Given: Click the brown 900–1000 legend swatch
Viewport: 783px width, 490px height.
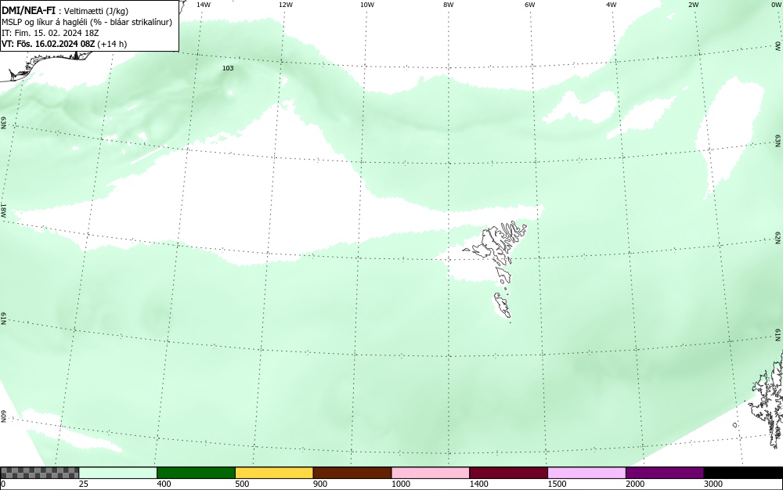Looking at the screenshot, I should pos(352,473).
